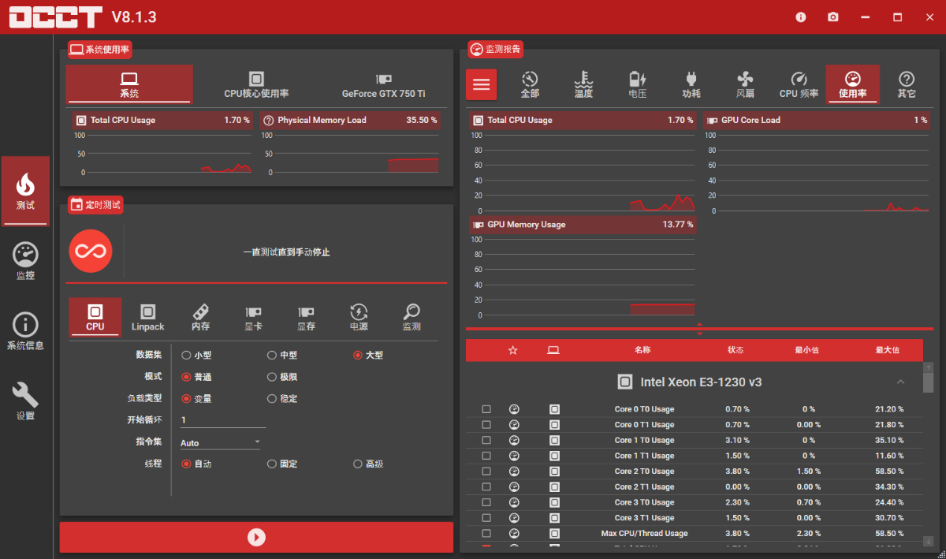This screenshot has height=559, width=946.
Task: Click the infinite loop timed-test icon
Action: pyautogui.click(x=91, y=252)
